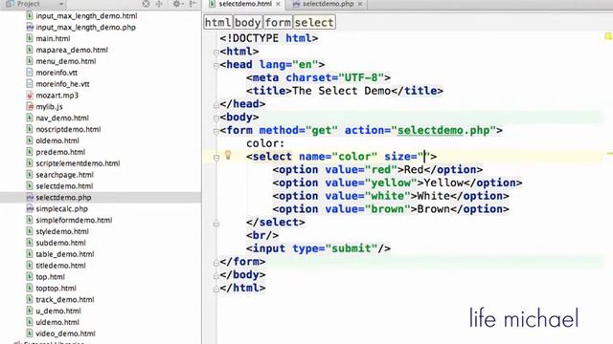Image resolution: width=613 pixels, height=344 pixels.
Task: Select the body breadcrumb
Action: (248, 22)
